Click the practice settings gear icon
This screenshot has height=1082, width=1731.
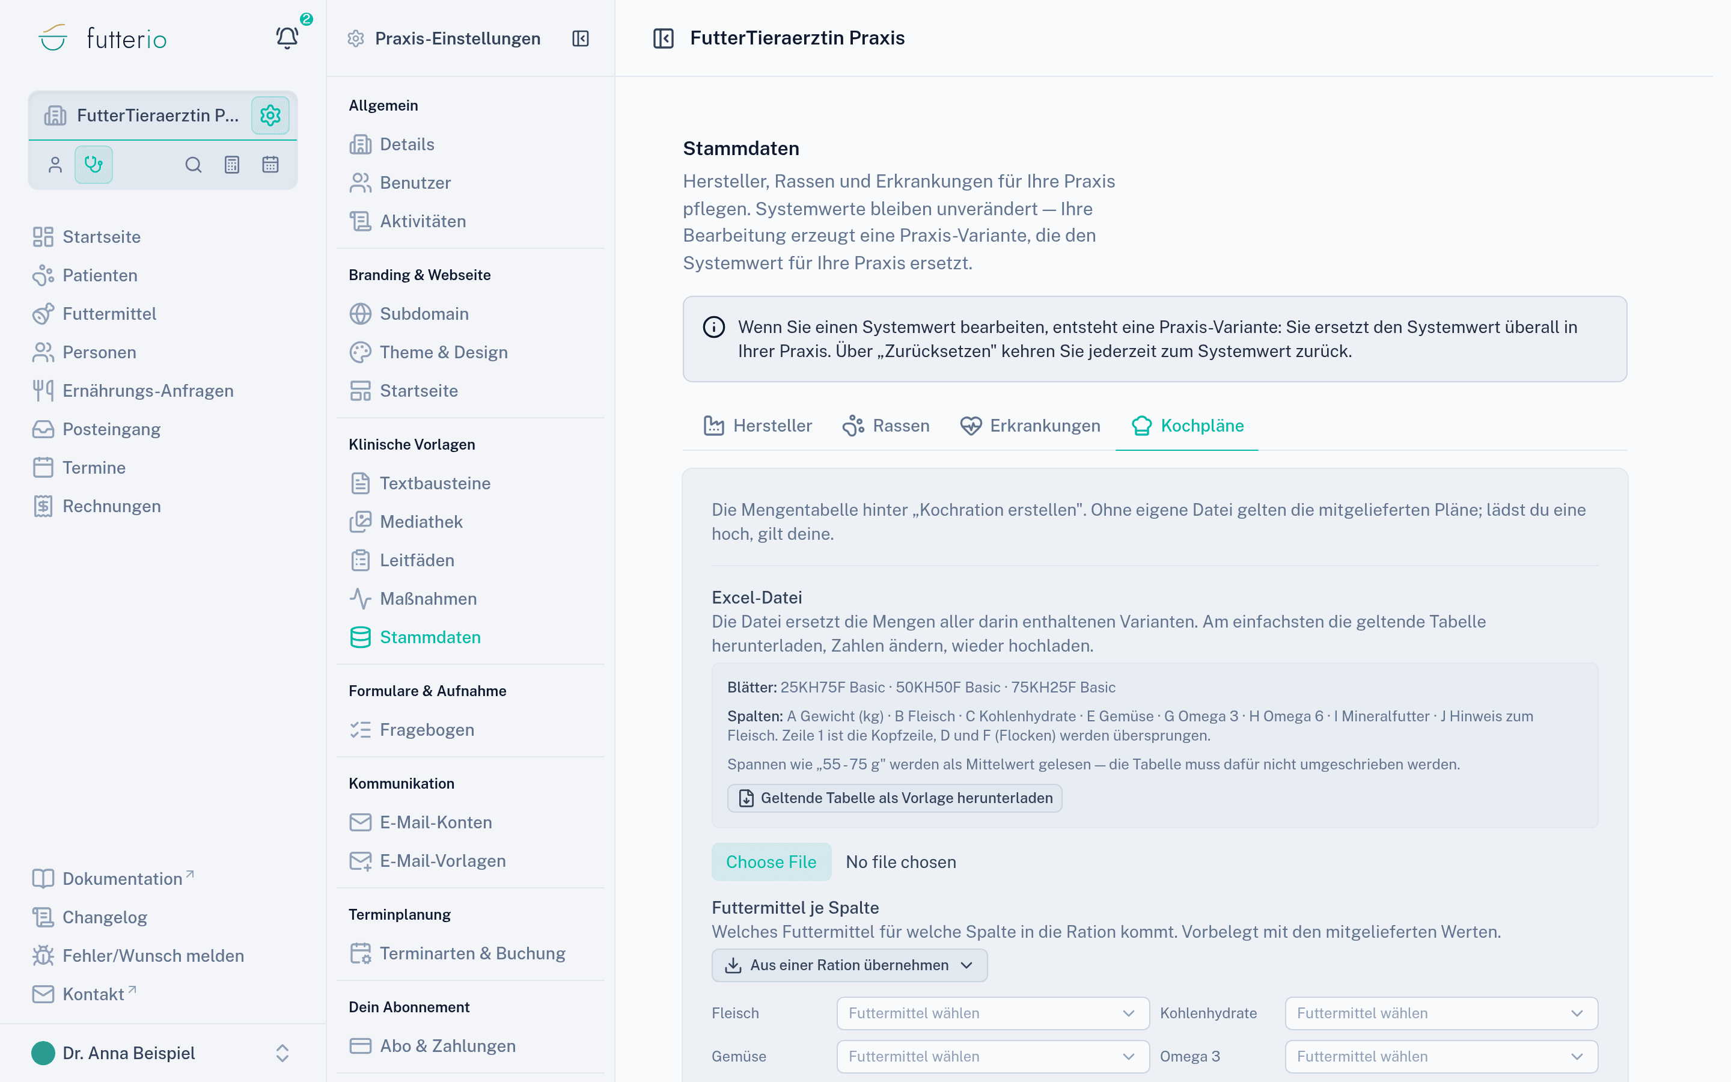pos(270,115)
